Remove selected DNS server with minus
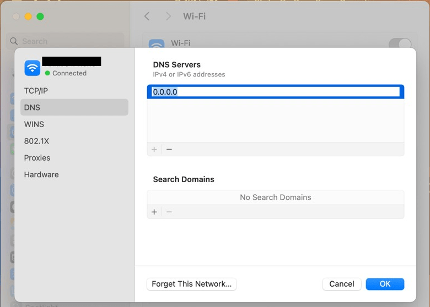The height and width of the screenshot is (307, 430). click(x=169, y=149)
